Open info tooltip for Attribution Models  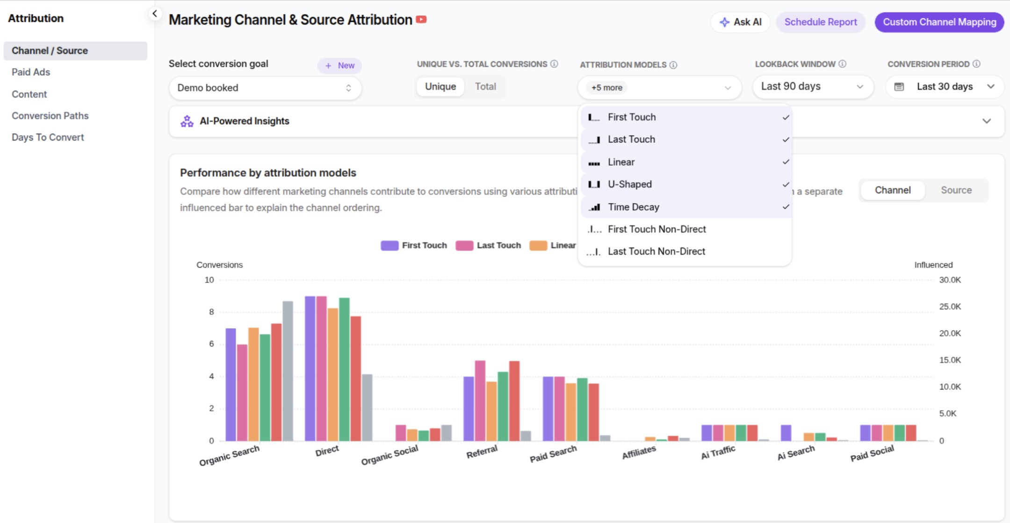click(673, 65)
